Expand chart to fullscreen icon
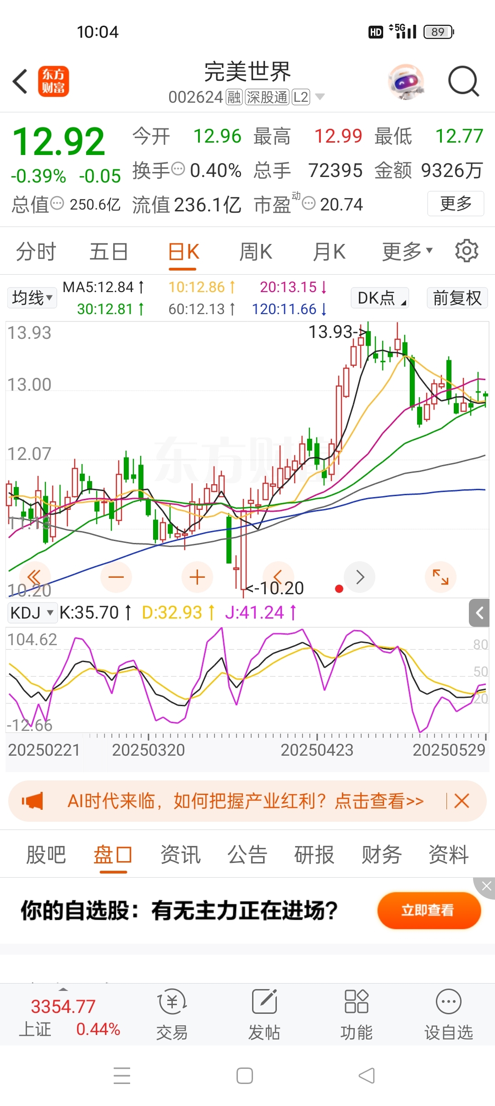The height and width of the screenshot is (1106, 495). pyautogui.click(x=440, y=577)
